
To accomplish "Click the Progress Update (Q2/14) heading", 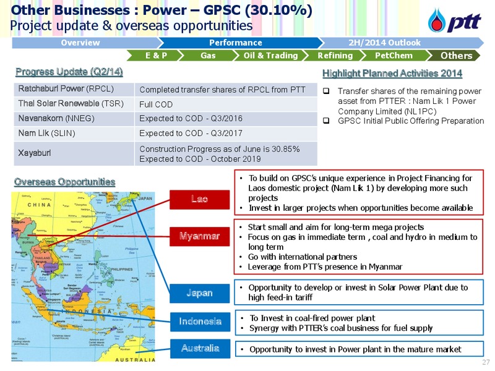I will [x=69, y=72].
